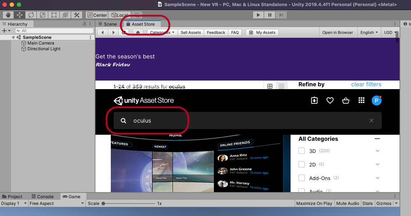This screenshot has height=216, width=411.
Task: Open Asset Store tab options menu
Action: coord(395,24)
